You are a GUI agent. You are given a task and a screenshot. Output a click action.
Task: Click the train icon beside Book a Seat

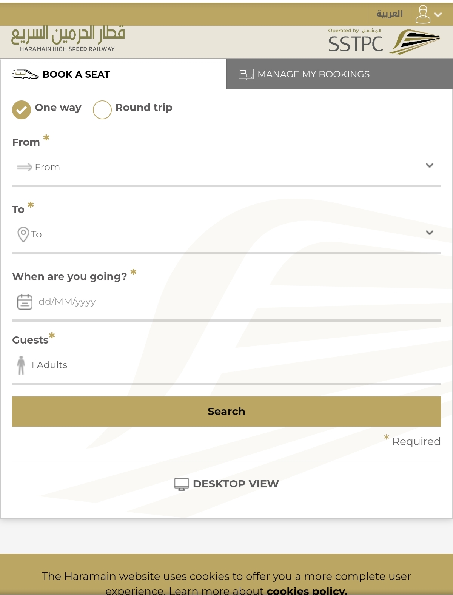pyautogui.click(x=25, y=74)
